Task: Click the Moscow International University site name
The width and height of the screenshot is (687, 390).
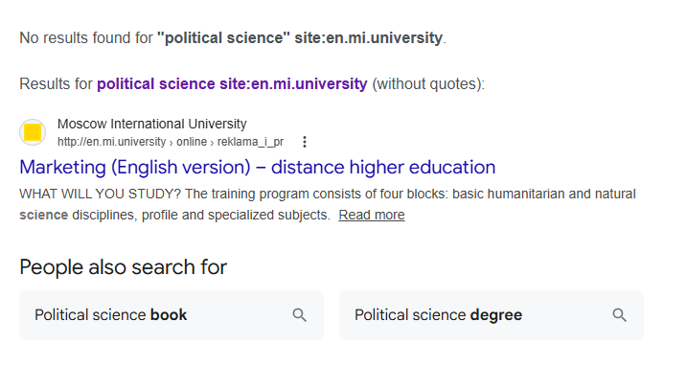Action: [x=151, y=124]
